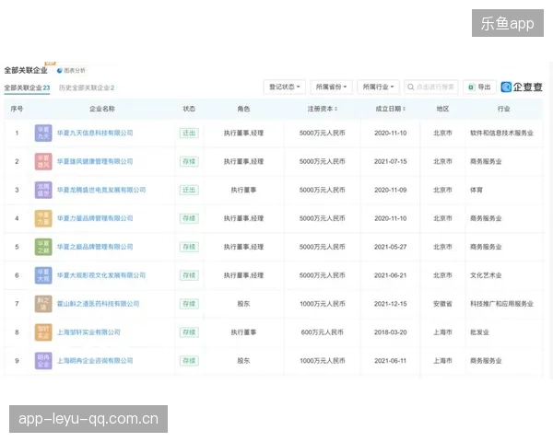
Task: Focus the search input field
Action: coord(431,87)
